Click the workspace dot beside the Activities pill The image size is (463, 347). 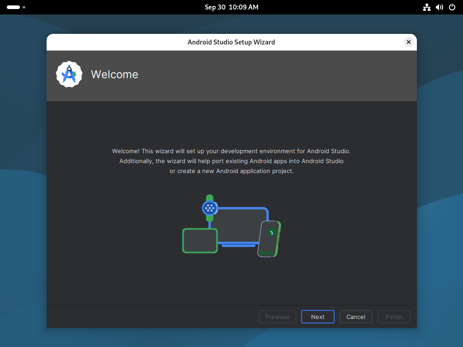[x=24, y=7]
